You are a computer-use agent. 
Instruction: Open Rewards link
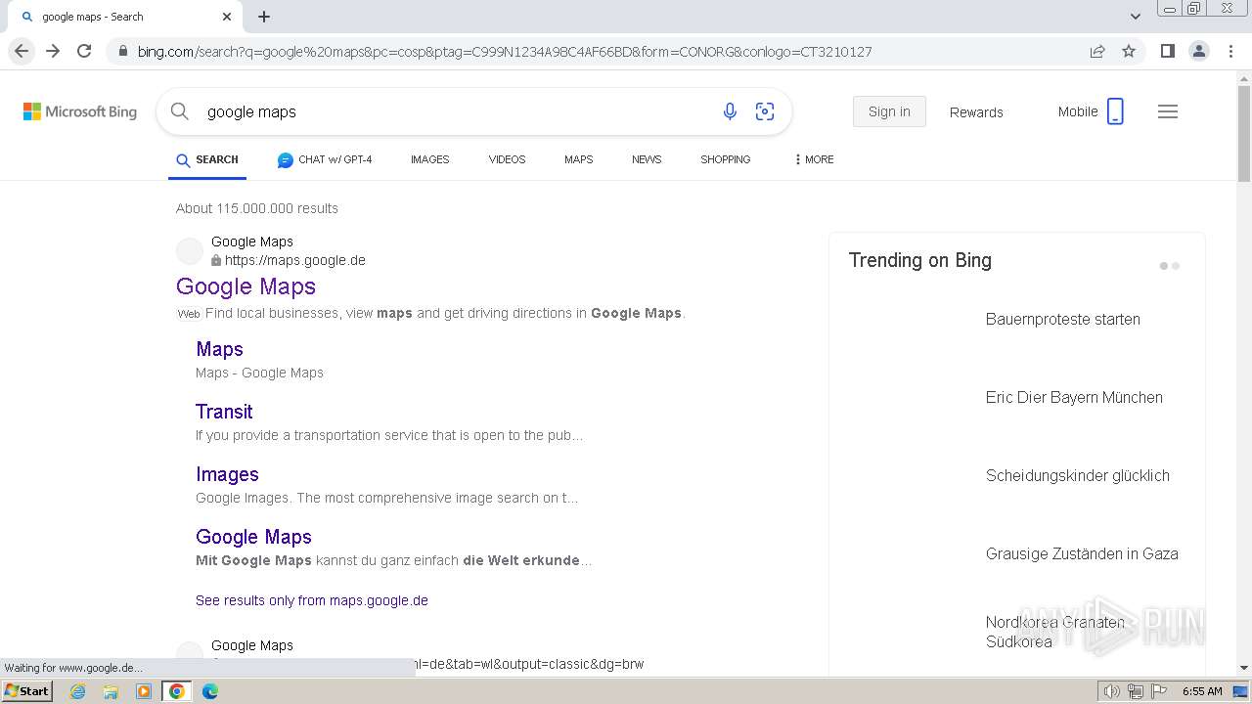point(976,112)
